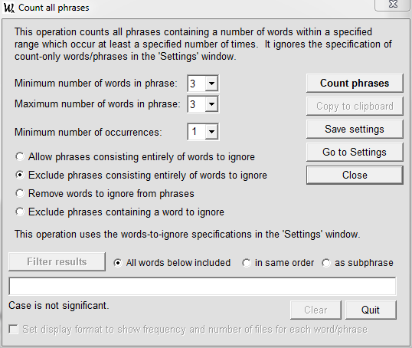Click the Copy to clipboard button
Image resolution: width=412 pixels, height=348 pixels.
[355, 106]
